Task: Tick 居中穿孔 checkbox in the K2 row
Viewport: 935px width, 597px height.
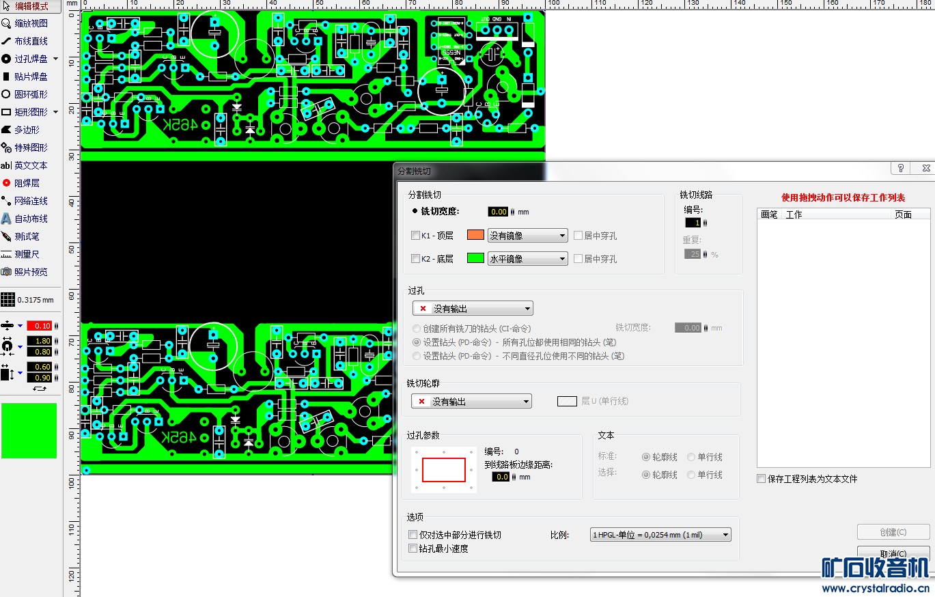Action: (578, 259)
